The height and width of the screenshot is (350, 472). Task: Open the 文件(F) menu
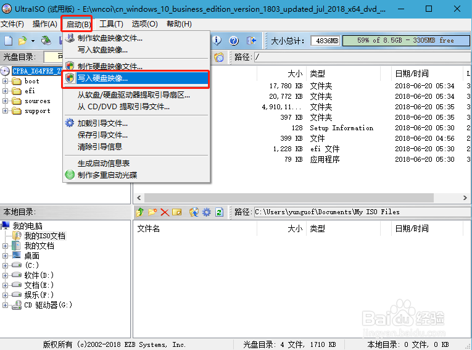coord(12,24)
